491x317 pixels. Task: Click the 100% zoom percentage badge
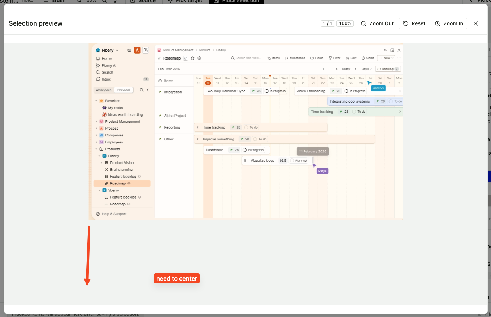tap(346, 23)
